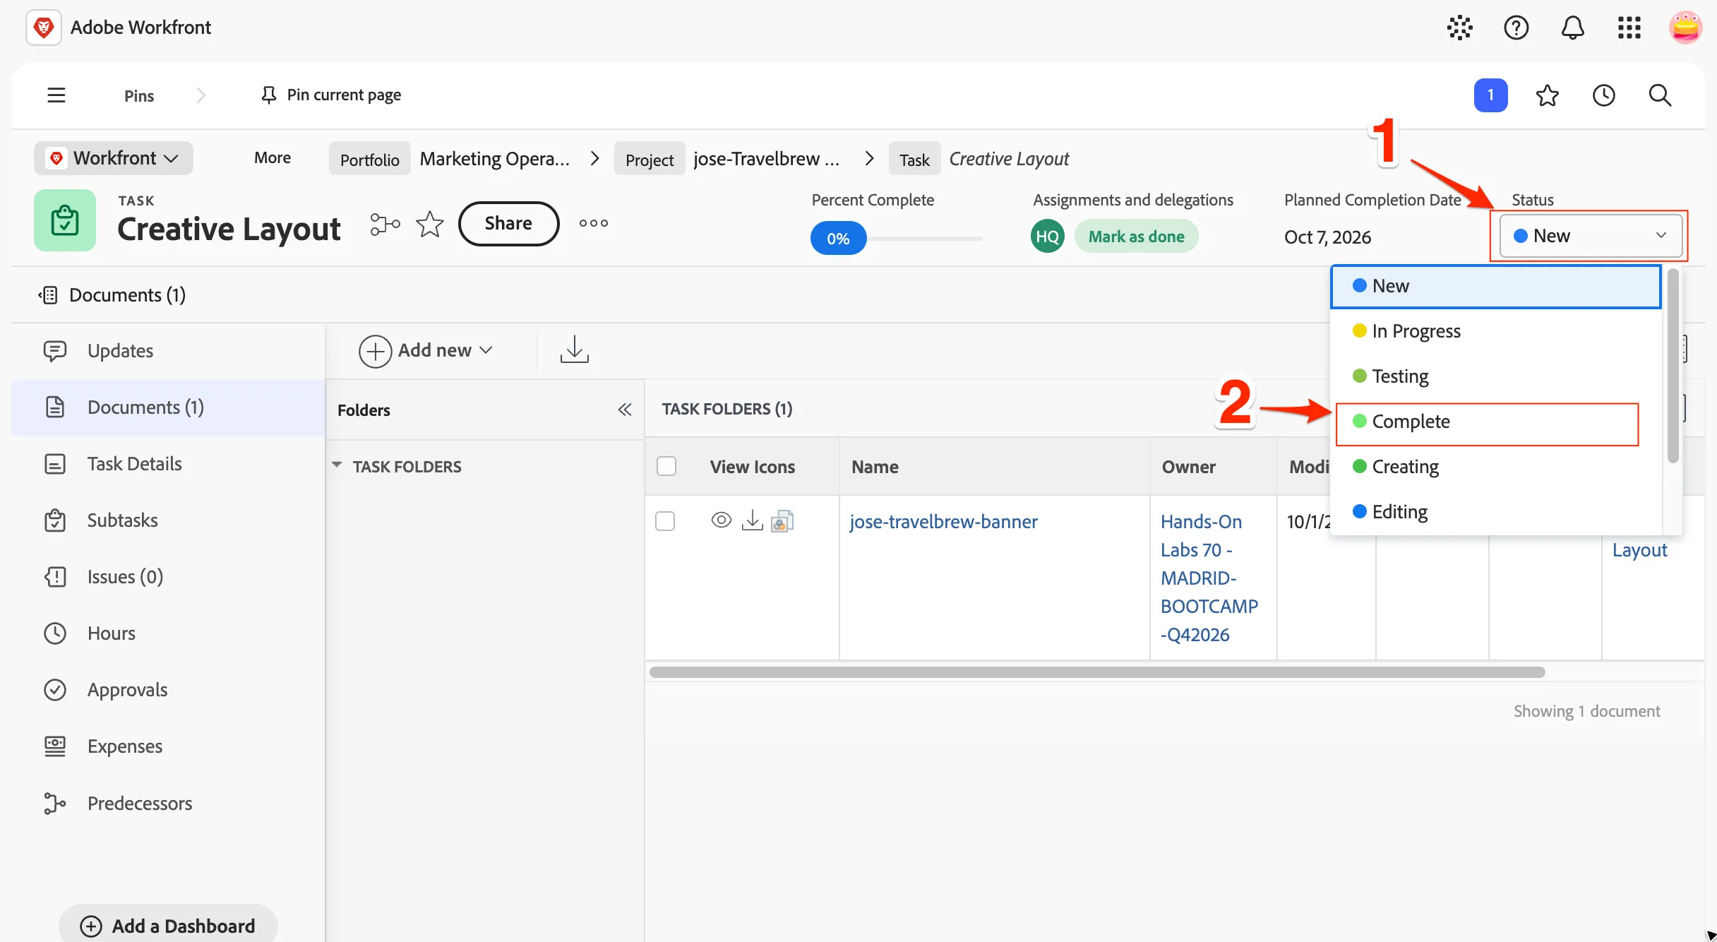Open recent items clock icon
Screen dimensions: 1717x942
(1603, 95)
